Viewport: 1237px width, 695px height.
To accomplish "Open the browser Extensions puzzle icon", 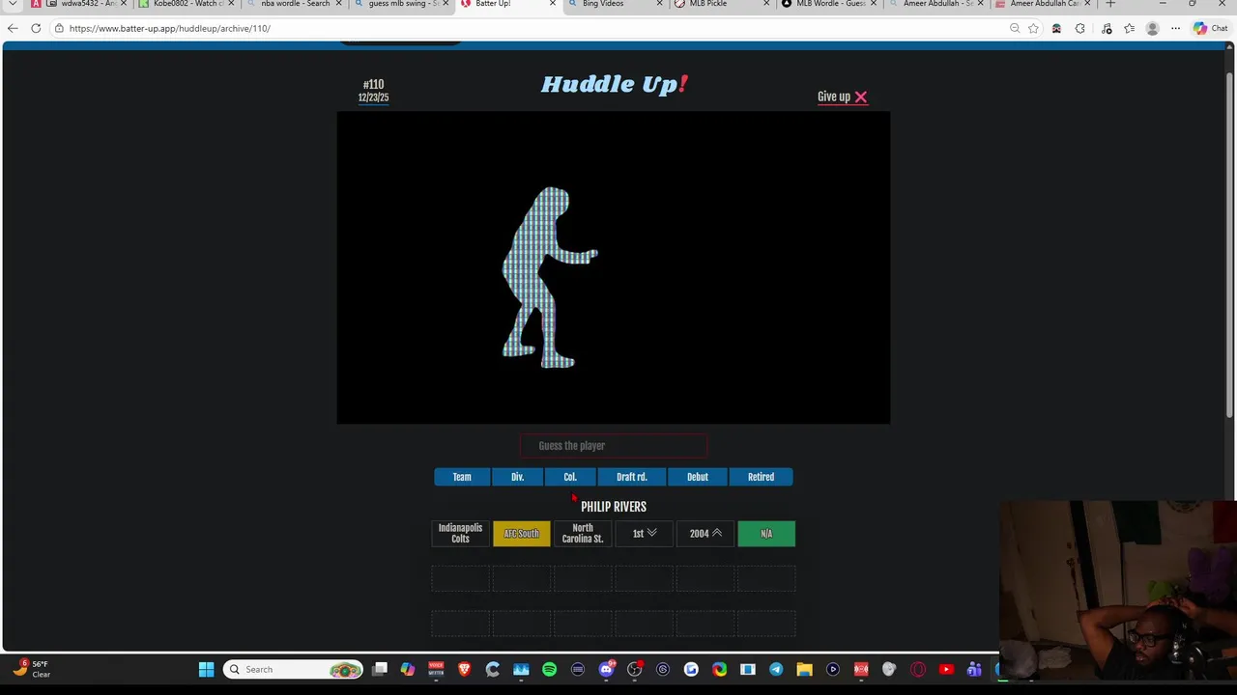I will pos(1080,28).
